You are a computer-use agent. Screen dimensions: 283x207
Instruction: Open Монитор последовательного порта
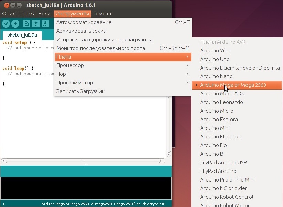pyautogui.click(x=101, y=48)
